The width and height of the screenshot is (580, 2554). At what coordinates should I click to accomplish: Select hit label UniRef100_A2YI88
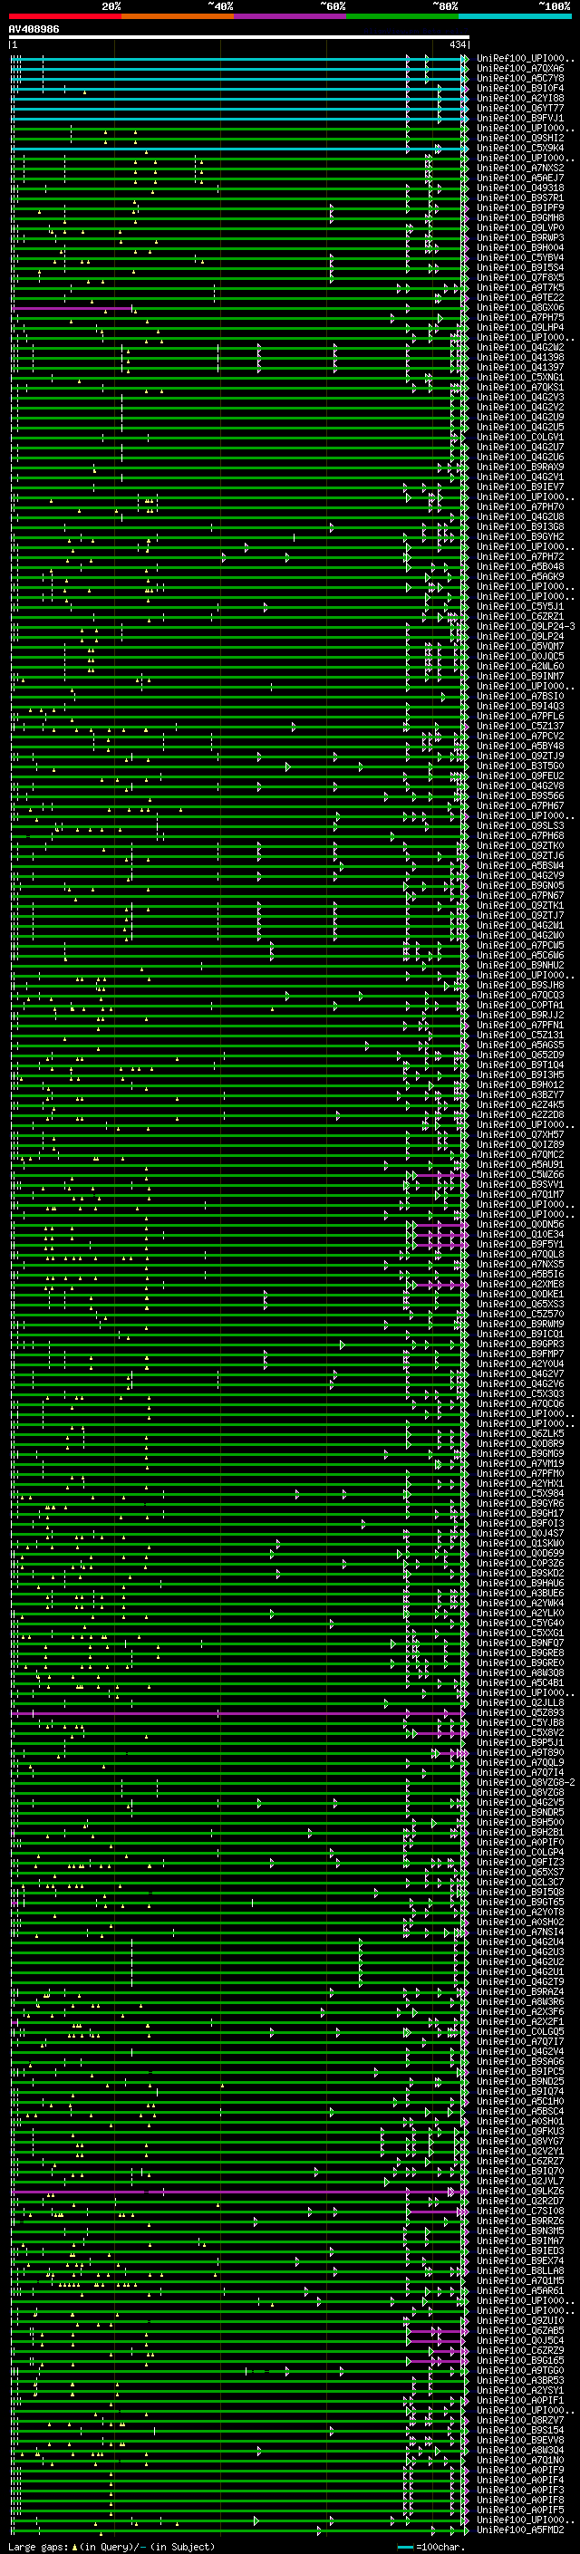[x=520, y=99]
